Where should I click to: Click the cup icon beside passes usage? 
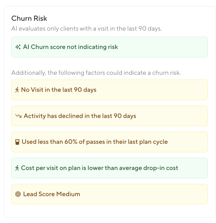(x=17, y=142)
